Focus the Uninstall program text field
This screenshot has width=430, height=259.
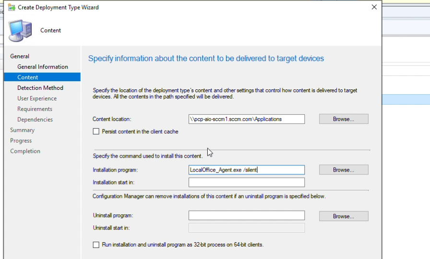point(247,215)
